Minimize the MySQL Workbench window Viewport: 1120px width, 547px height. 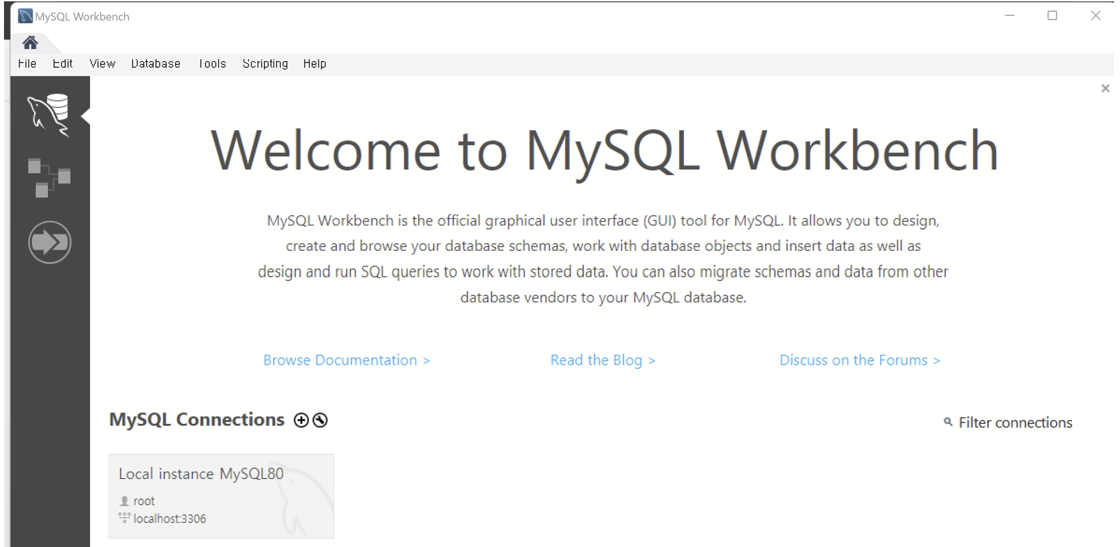(x=1009, y=15)
